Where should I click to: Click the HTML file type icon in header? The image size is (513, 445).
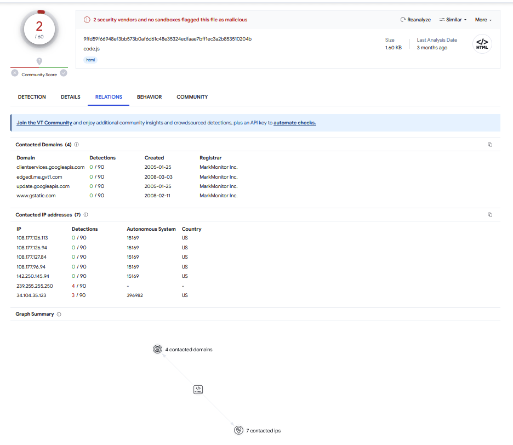(482, 44)
